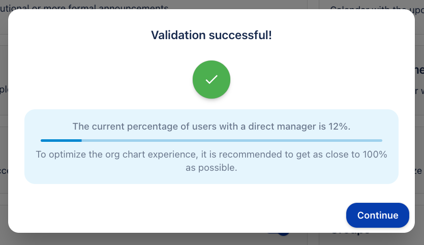
Task: Click the light blue unfilled progress track
Action: click(231, 140)
